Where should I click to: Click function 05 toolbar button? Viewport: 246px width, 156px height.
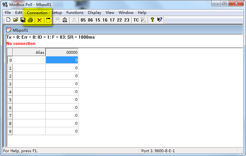(83, 20)
